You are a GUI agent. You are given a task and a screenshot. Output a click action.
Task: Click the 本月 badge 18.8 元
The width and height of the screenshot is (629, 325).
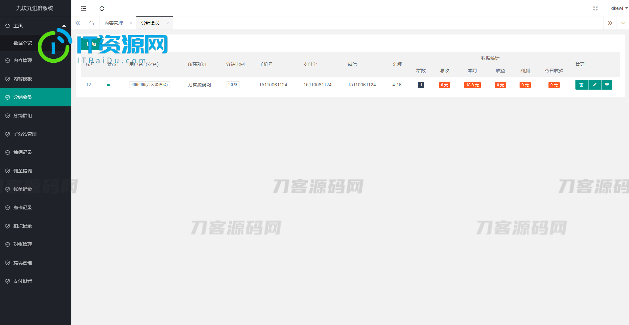(x=472, y=85)
